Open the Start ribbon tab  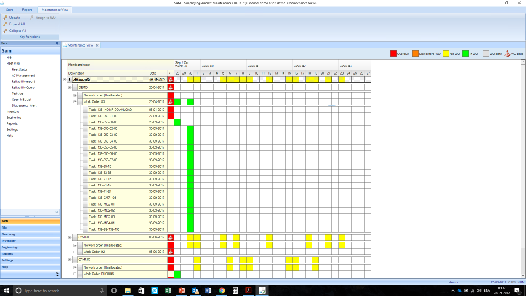[9, 10]
